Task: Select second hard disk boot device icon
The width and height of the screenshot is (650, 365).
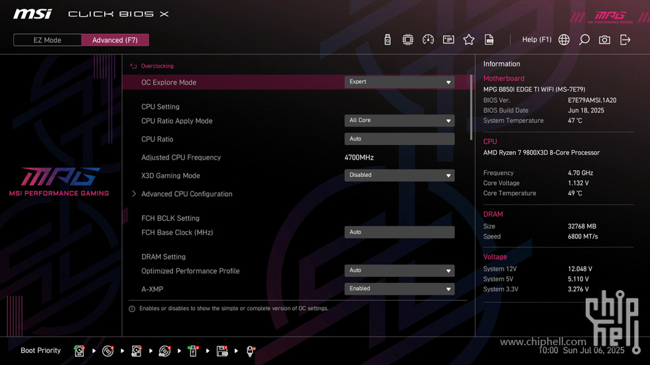Action: coord(137,351)
